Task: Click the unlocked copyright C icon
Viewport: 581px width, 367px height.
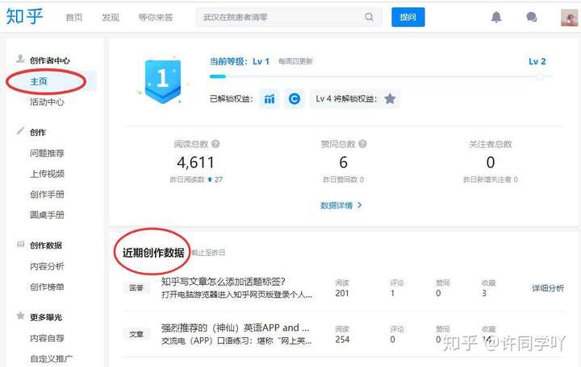Action: 295,99
